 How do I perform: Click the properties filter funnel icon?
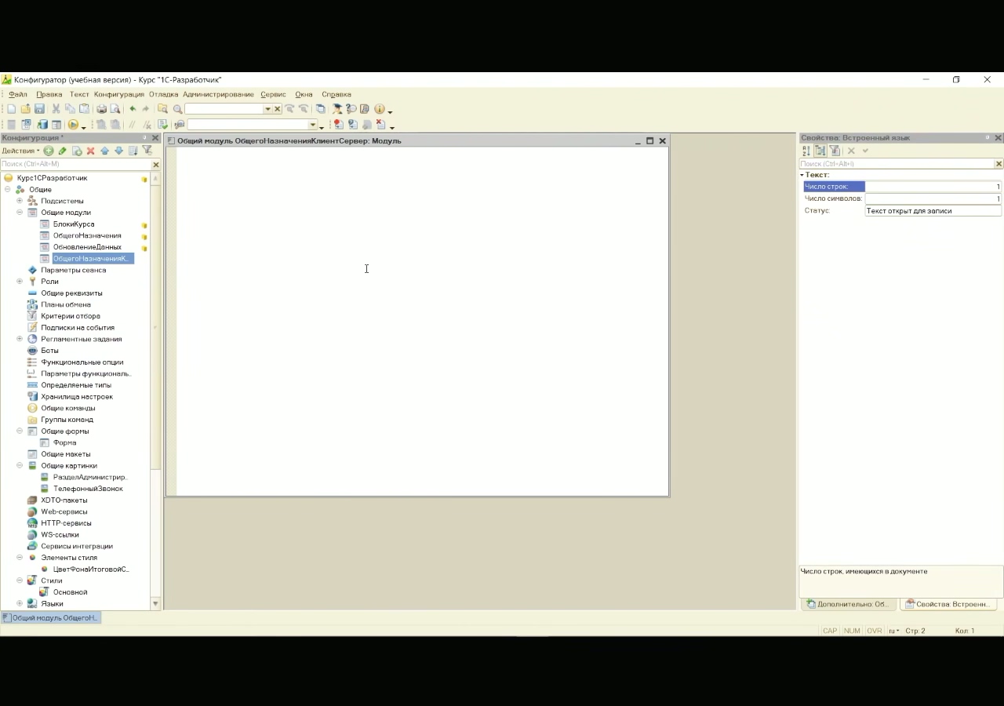pos(835,151)
